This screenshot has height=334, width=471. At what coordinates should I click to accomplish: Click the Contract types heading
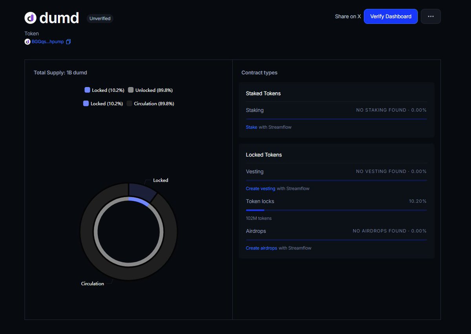click(x=259, y=73)
